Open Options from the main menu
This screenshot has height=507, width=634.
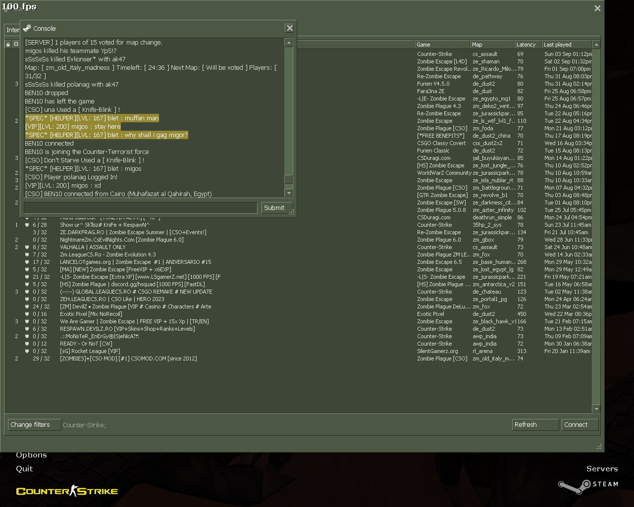click(31, 455)
